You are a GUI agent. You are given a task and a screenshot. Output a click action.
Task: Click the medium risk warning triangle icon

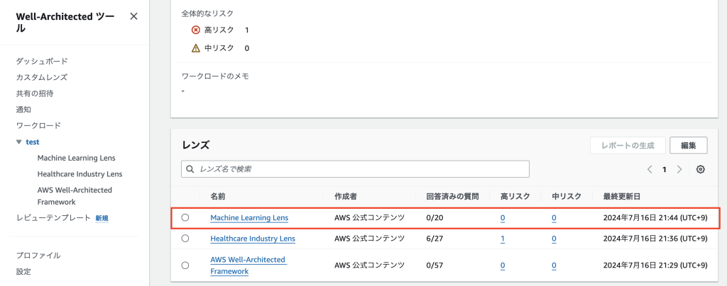pyautogui.click(x=196, y=48)
